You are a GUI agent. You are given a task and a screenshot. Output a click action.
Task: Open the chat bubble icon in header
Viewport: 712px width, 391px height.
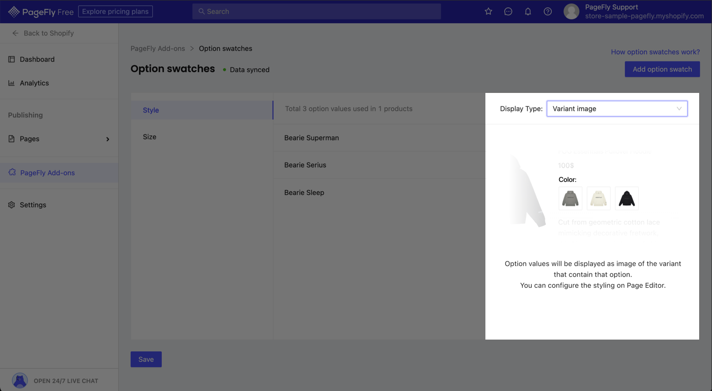[x=508, y=11]
